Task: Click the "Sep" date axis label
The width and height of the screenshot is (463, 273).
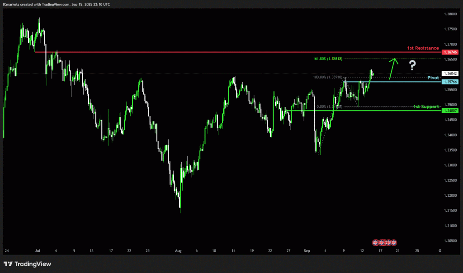Action: 307,251
